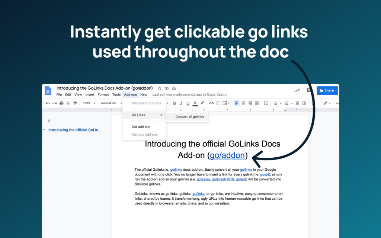Screen dimensions: 381x238
Task: Click the highlight color marker icon
Action: (x=202, y=103)
